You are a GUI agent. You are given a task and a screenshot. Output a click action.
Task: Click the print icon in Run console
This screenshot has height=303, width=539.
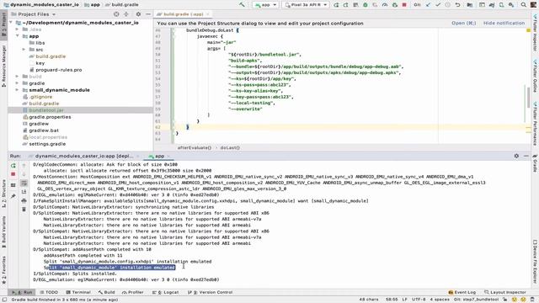24,200
